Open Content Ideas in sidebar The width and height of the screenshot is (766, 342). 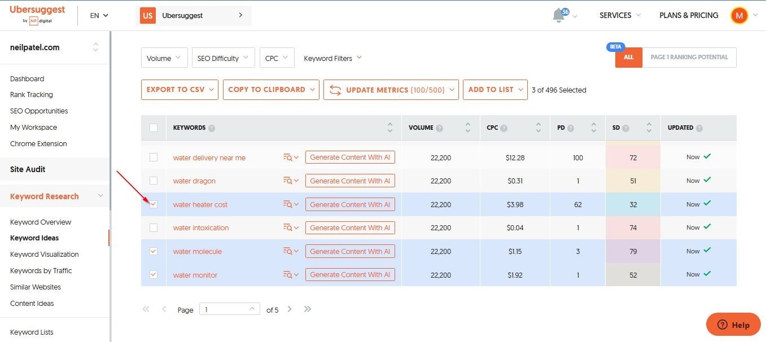click(32, 304)
